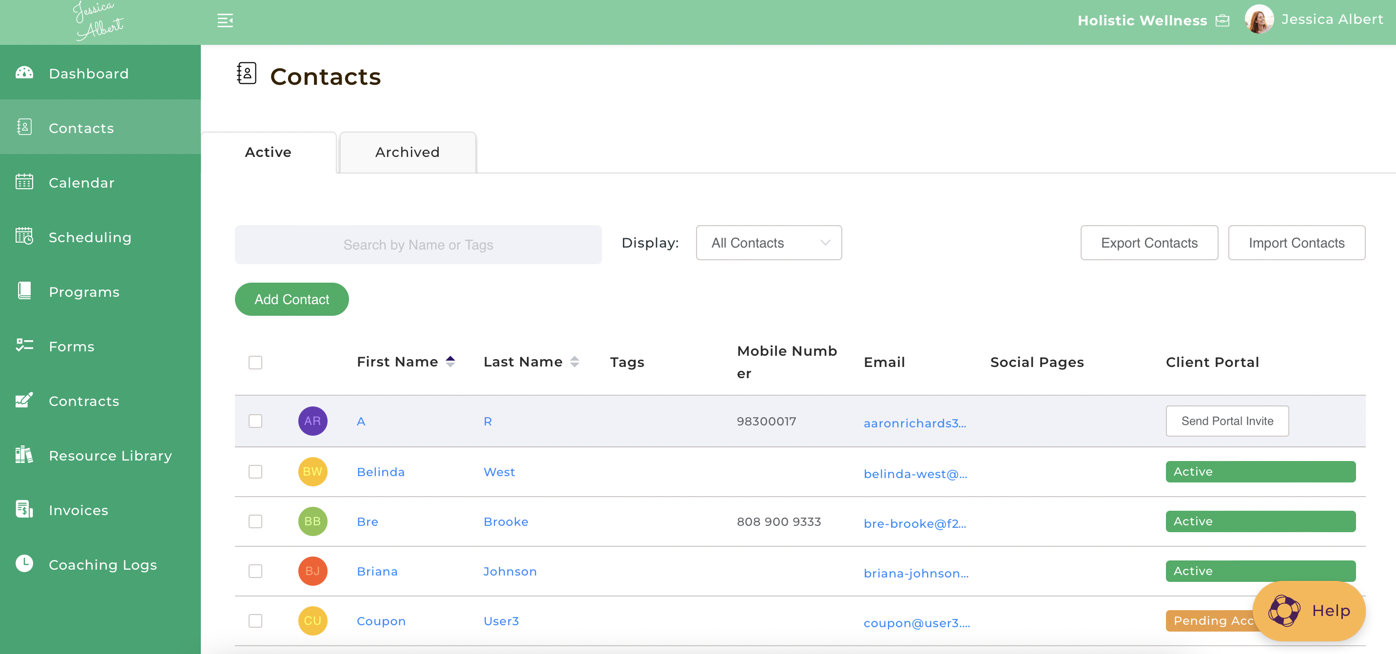The height and width of the screenshot is (654, 1396).
Task: Open the coupon@user3 email link
Action: click(917, 623)
